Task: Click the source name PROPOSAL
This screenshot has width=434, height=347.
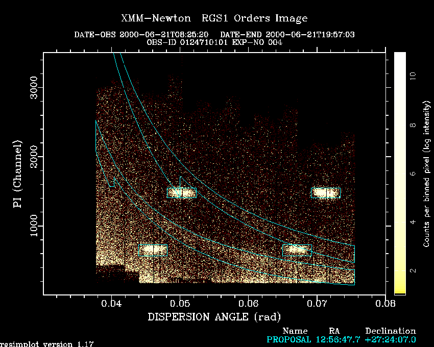Action: click(x=288, y=339)
